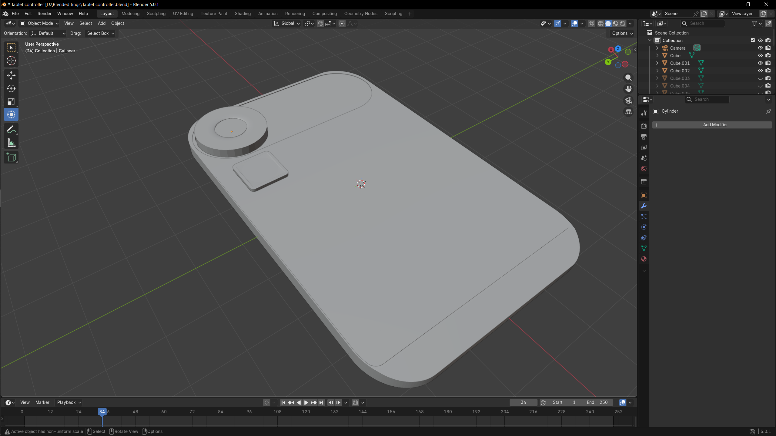
Task: Open the Render menu
Action: pyautogui.click(x=44, y=14)
